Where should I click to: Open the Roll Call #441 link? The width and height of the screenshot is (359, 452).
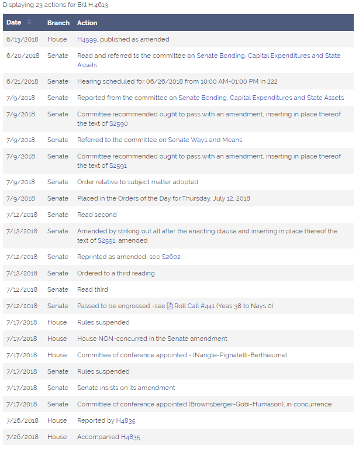[x=194, y=306]
